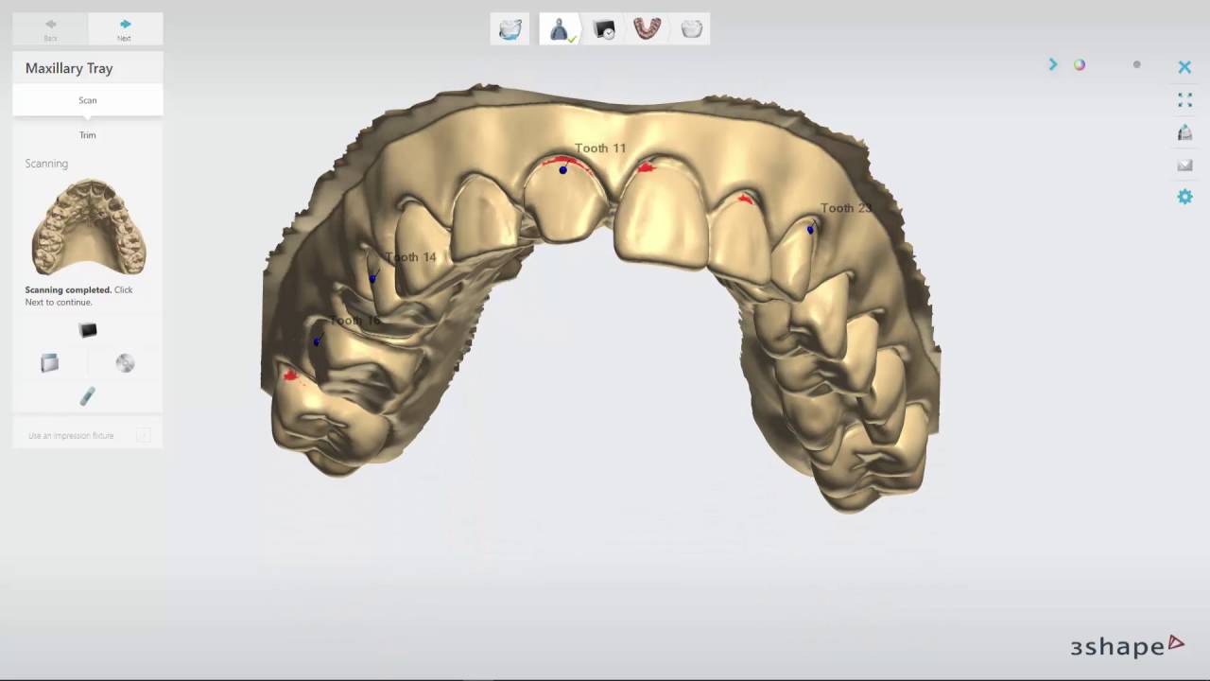Expand the visualization panel chevron
The image size is (1210, 681).
[x=1053, y=64]
